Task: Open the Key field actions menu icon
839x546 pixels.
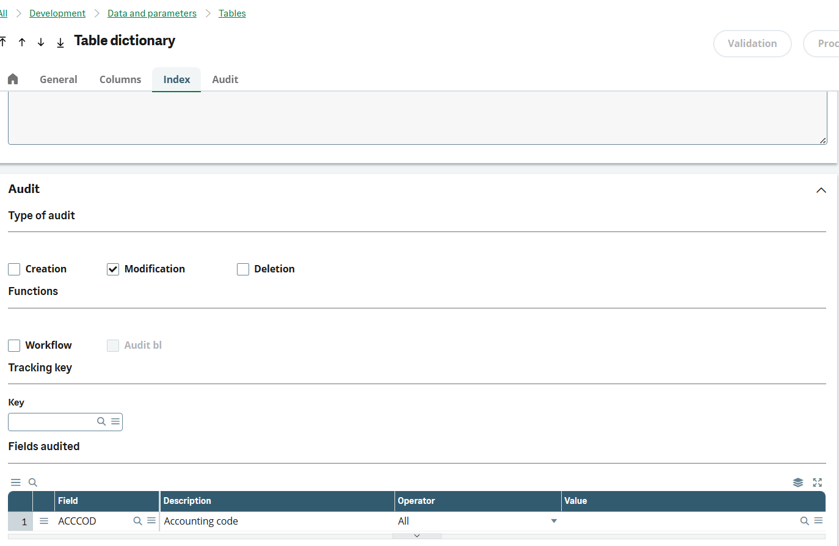Action: click(x=115, y=421)
